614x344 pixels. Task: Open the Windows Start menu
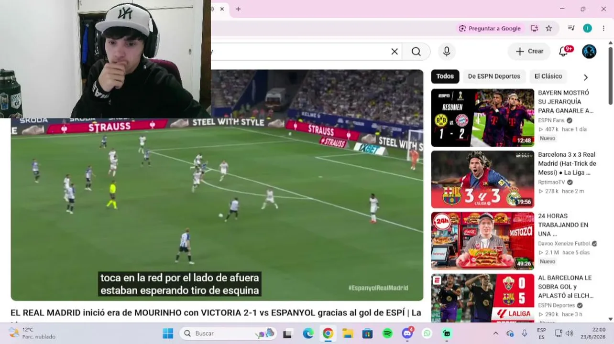tap(168, 333)
